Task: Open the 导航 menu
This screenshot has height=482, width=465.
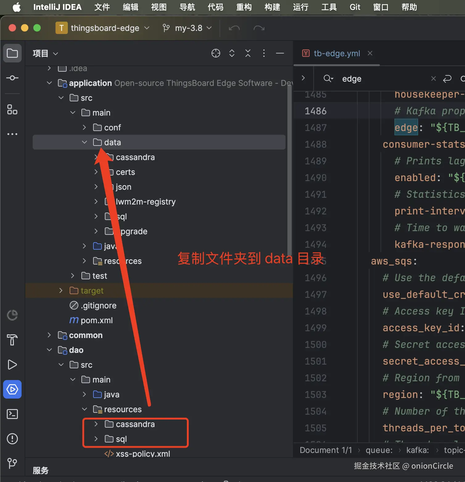Action: pos(187,7)
